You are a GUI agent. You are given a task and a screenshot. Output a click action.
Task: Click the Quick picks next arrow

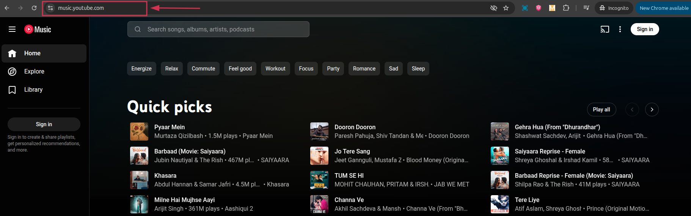(x=652, y=110)
